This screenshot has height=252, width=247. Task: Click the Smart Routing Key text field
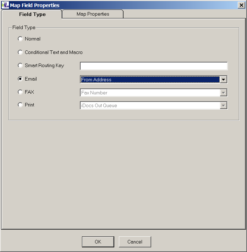(153, 66)
